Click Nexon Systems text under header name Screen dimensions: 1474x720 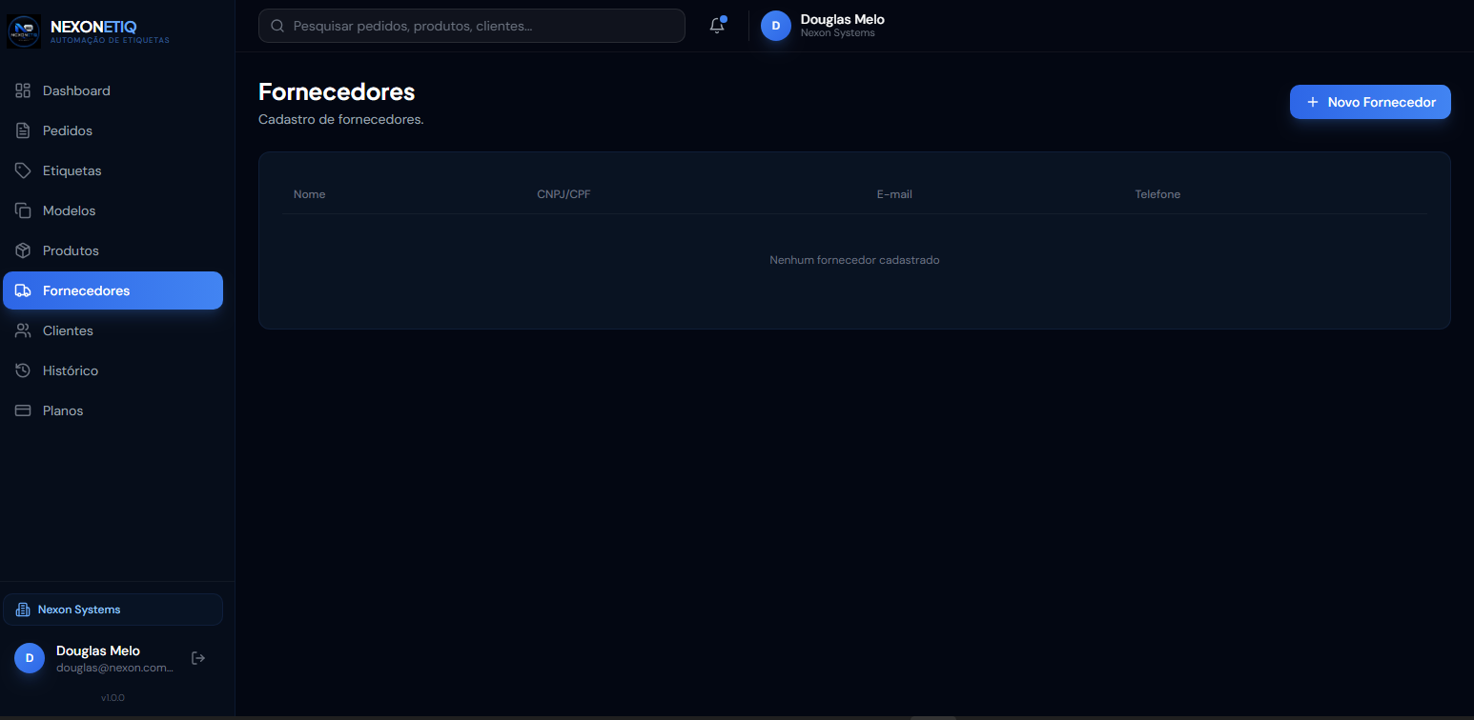pyautogui.click(x=838, y=33)
